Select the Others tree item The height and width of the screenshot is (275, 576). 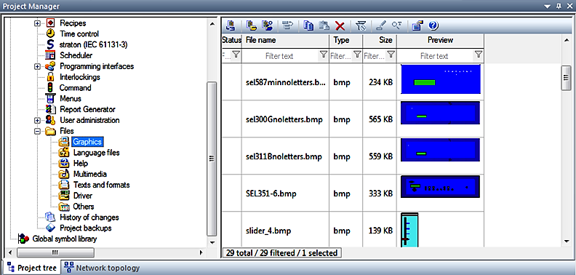84,207
